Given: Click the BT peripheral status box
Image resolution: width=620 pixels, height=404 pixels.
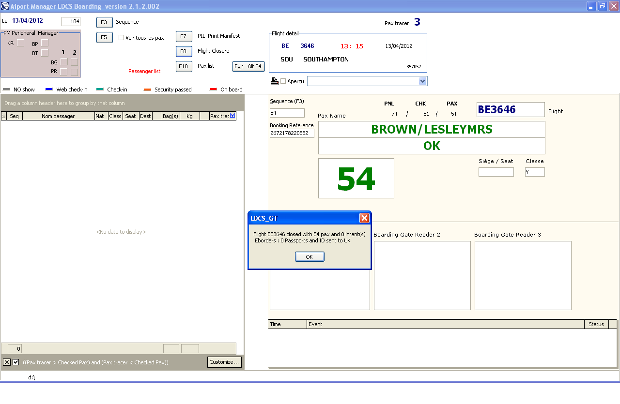Looking at the screenshot, I should point(45,53).
